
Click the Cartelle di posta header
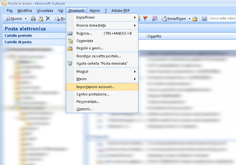tap(34, 42)
